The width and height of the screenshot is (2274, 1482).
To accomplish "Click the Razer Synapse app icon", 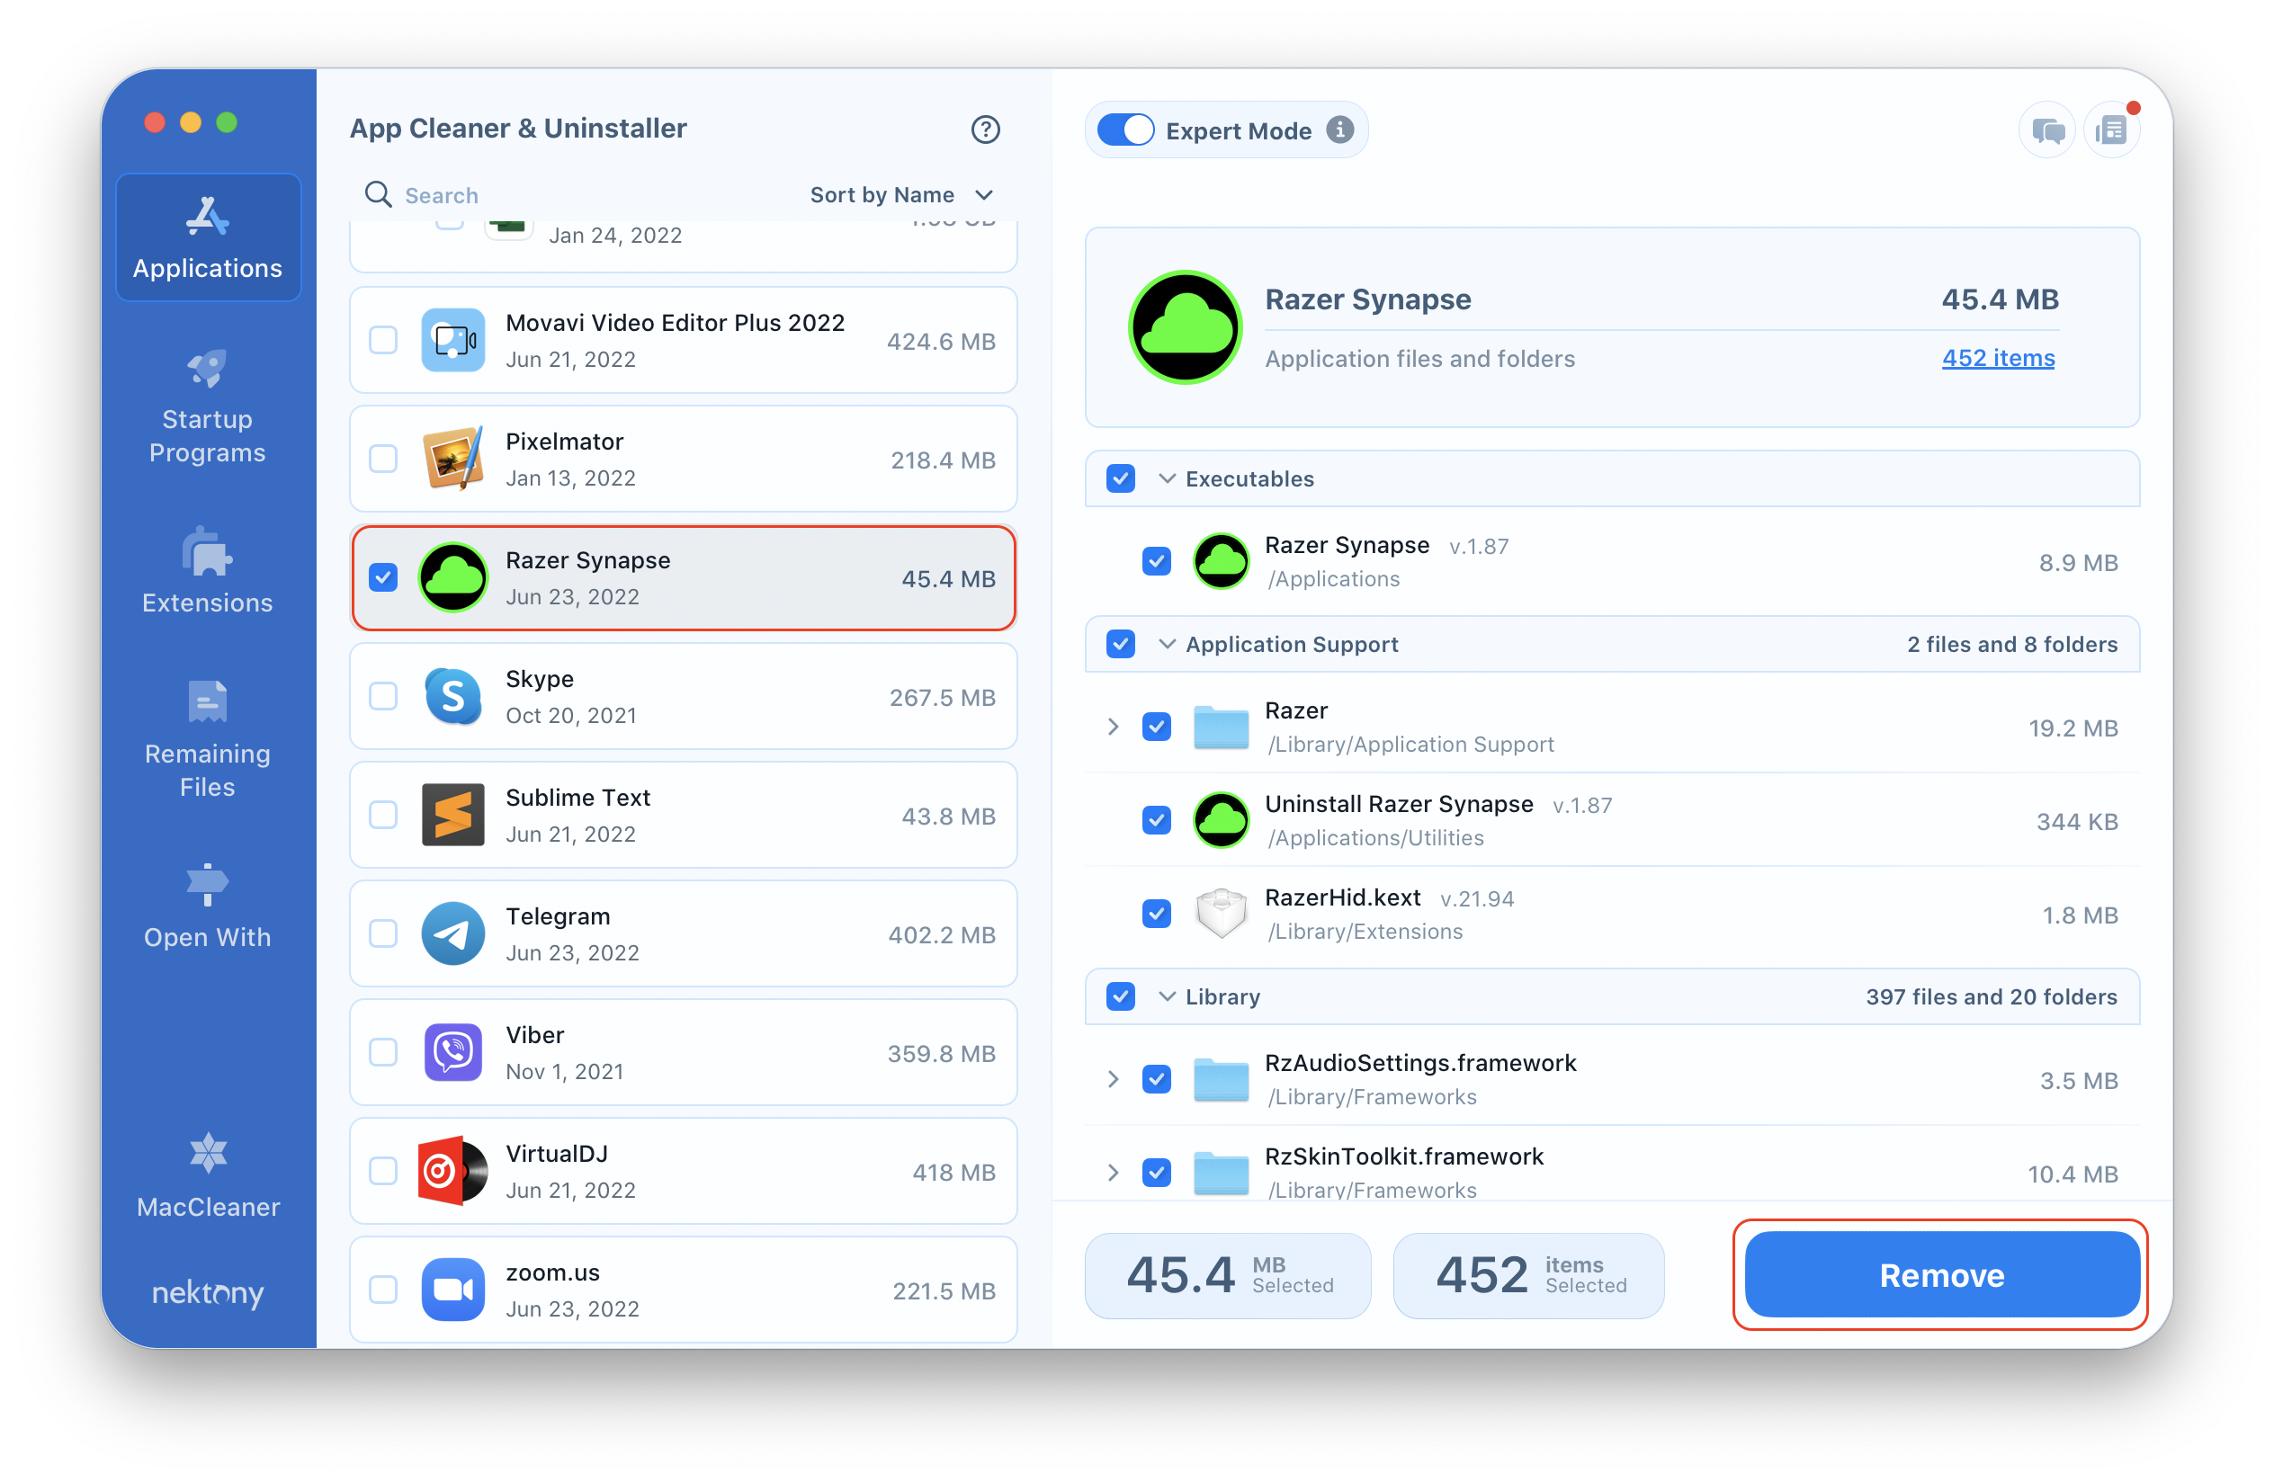I will (x=452, y=577).
